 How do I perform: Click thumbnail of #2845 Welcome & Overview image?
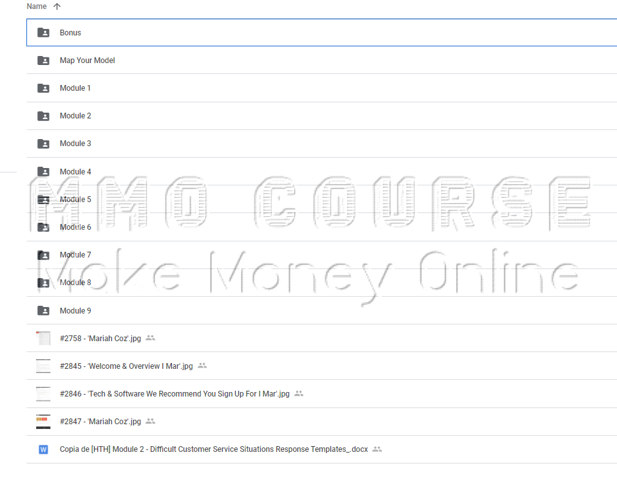(x=43, y=366)
